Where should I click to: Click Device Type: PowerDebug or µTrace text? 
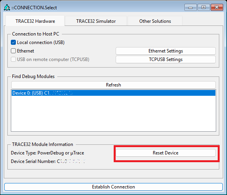[x=48, y=153]
